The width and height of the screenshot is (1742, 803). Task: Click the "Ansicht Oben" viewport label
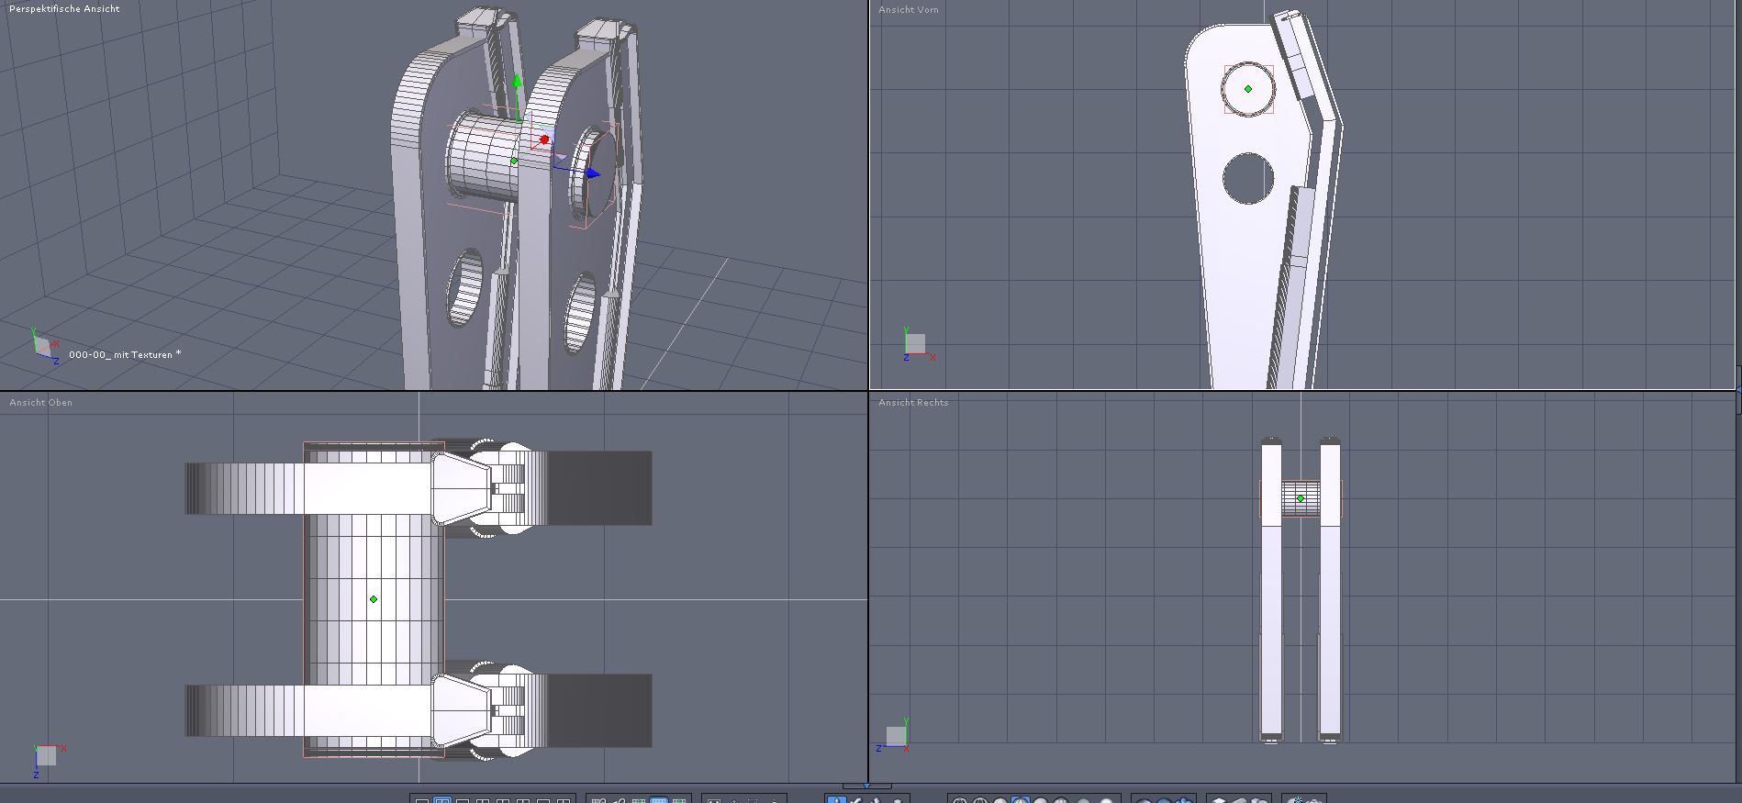[x=40, y=402]
